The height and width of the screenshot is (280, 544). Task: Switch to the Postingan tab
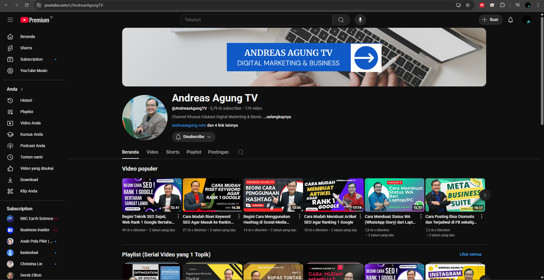point(218,152)
